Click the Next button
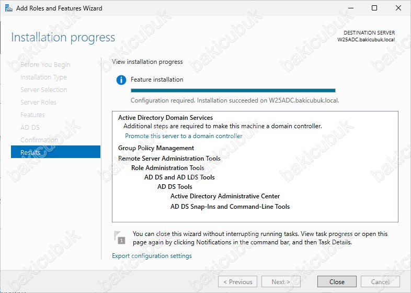Screen dimensions: 411x293 tap(281, 281)
